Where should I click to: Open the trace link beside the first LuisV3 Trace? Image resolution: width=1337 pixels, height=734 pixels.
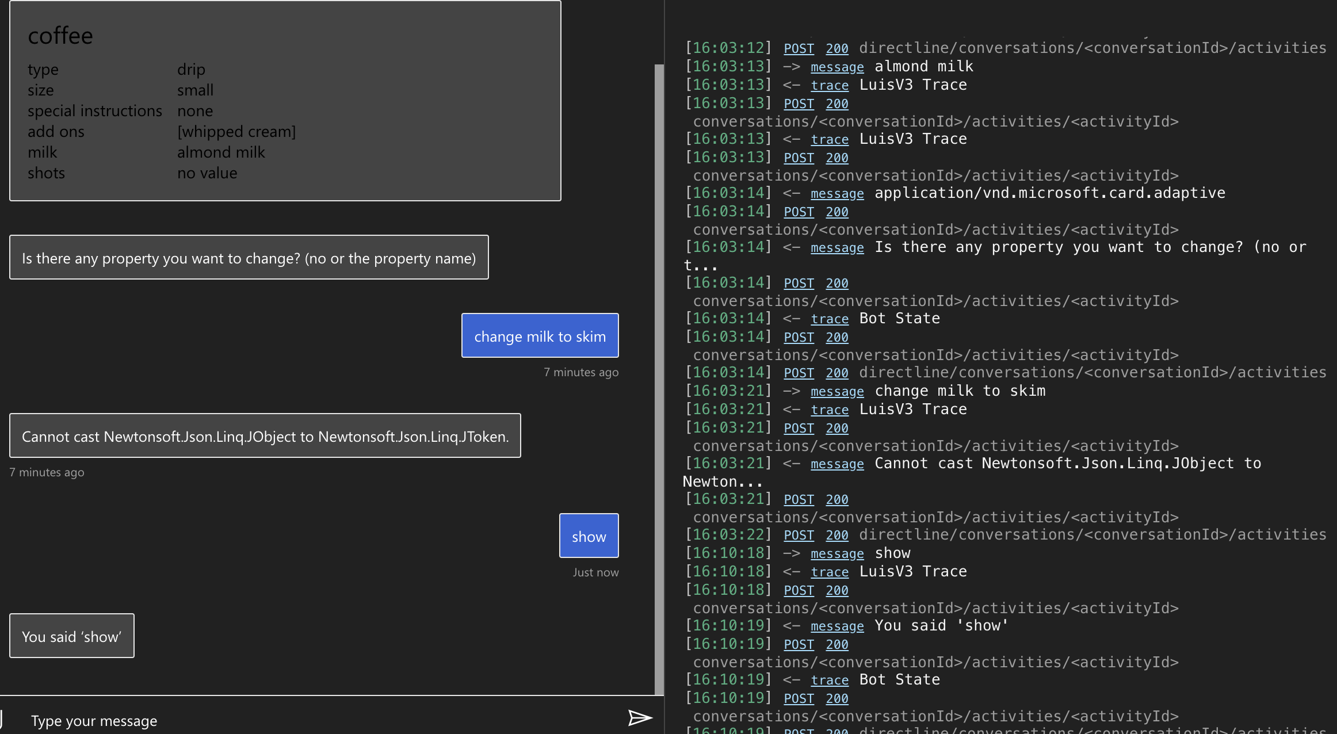pos(830,85)
